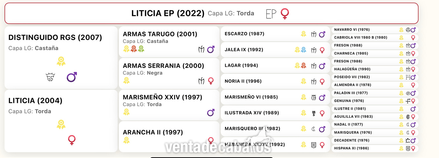Click the female symbol in LITICIA (2004) card
The height and width of the screenshot is (158, 439).
72,140
